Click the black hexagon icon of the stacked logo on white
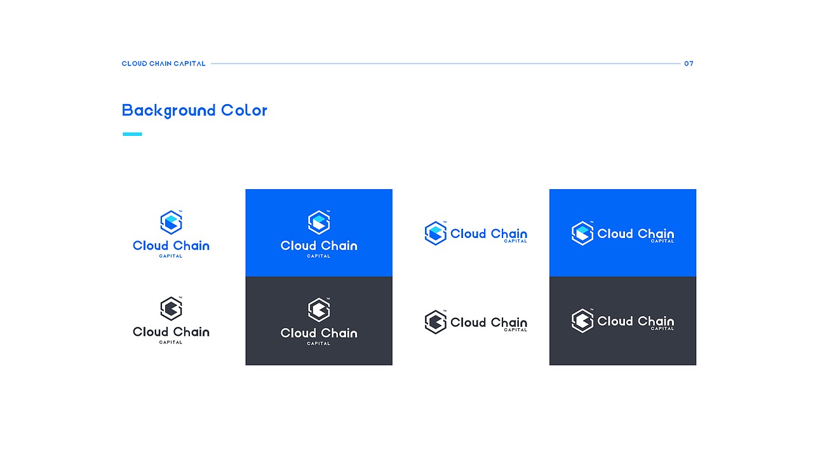 click(x=171, y=309)
